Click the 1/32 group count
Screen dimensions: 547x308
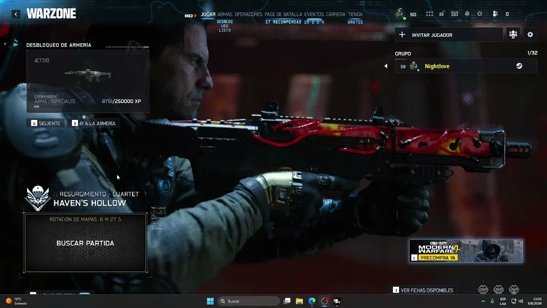pyautogui.click(x=532, y=53)
